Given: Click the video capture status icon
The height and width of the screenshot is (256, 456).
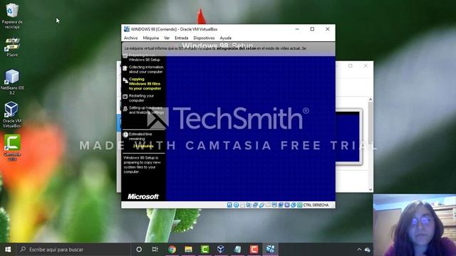Looking at the screenshot, I should [281, 205].
